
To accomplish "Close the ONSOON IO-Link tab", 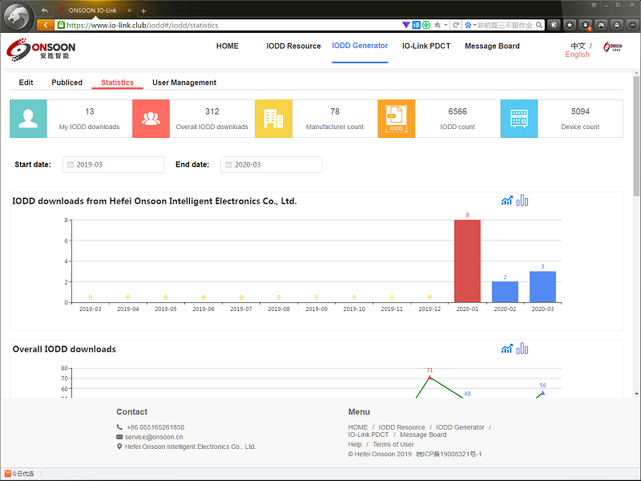I will (129, 10).
